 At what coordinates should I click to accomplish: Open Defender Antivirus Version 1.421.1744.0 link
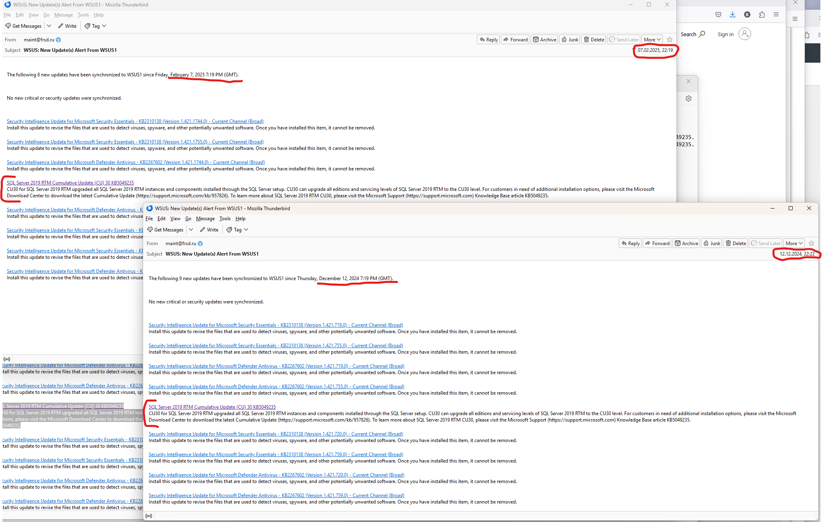coord(136,162)
